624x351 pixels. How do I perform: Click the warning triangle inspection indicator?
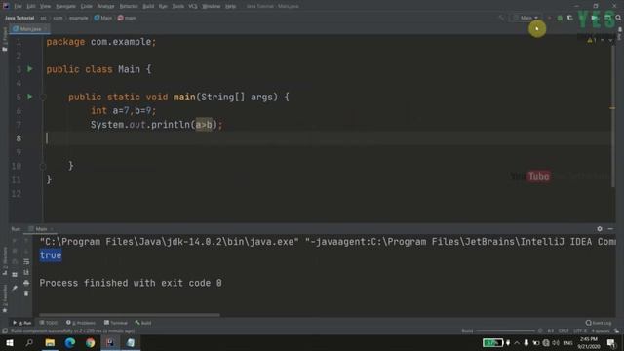coord(590,40)
